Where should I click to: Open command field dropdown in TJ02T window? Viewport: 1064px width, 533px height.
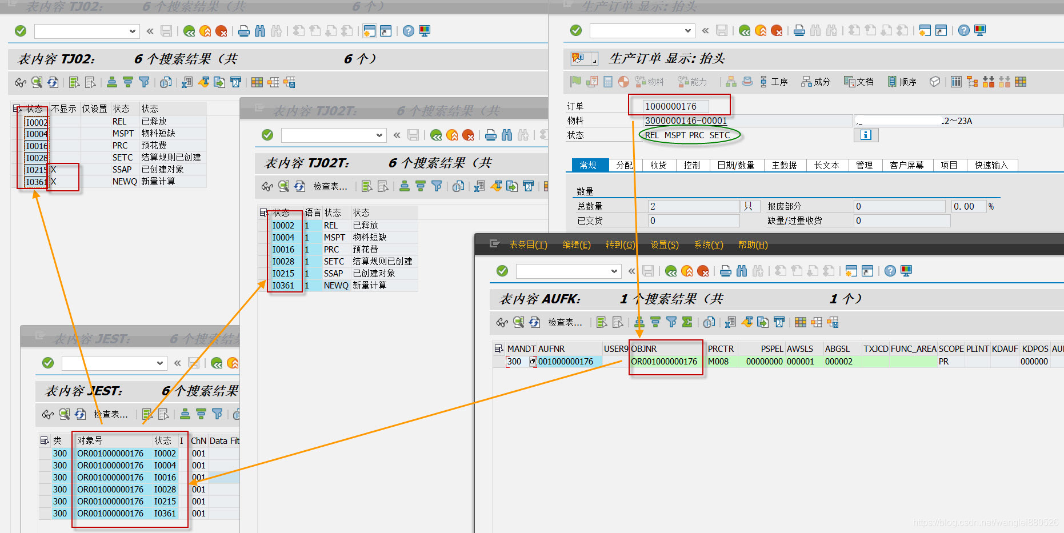click(379, 135)
